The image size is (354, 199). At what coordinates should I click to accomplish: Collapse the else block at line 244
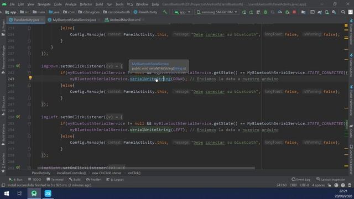29,85
